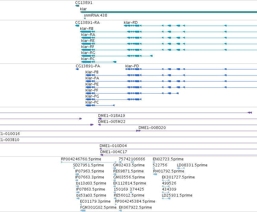
Task: Select the klar-RB transcript label
Action: click(87, 28)
